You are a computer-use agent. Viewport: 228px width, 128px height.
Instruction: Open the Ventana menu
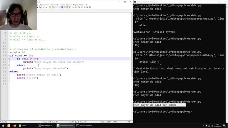pos(82,5)
